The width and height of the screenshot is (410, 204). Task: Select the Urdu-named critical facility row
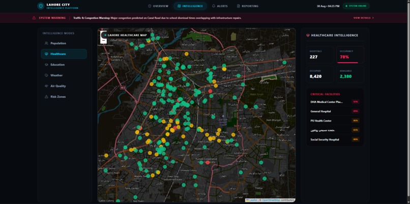point(335,130)
